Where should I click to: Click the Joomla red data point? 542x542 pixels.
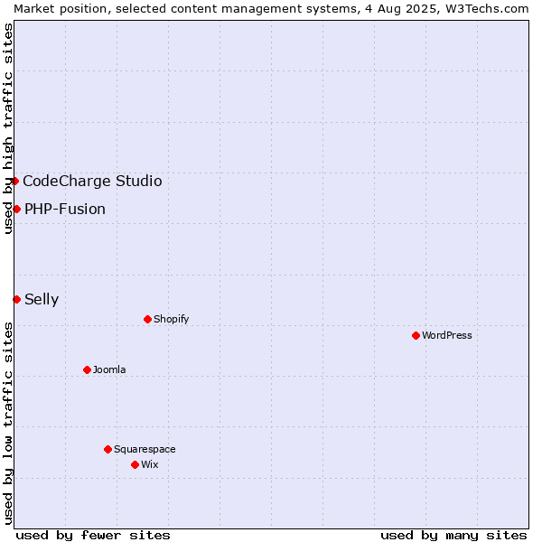coord(87,369)
